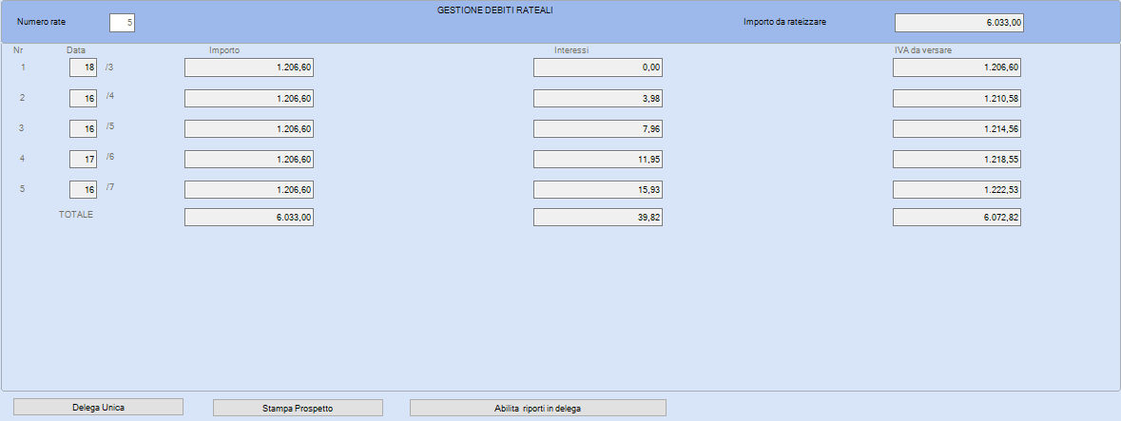Select Importo field of installment 4

tap(249, 160)
